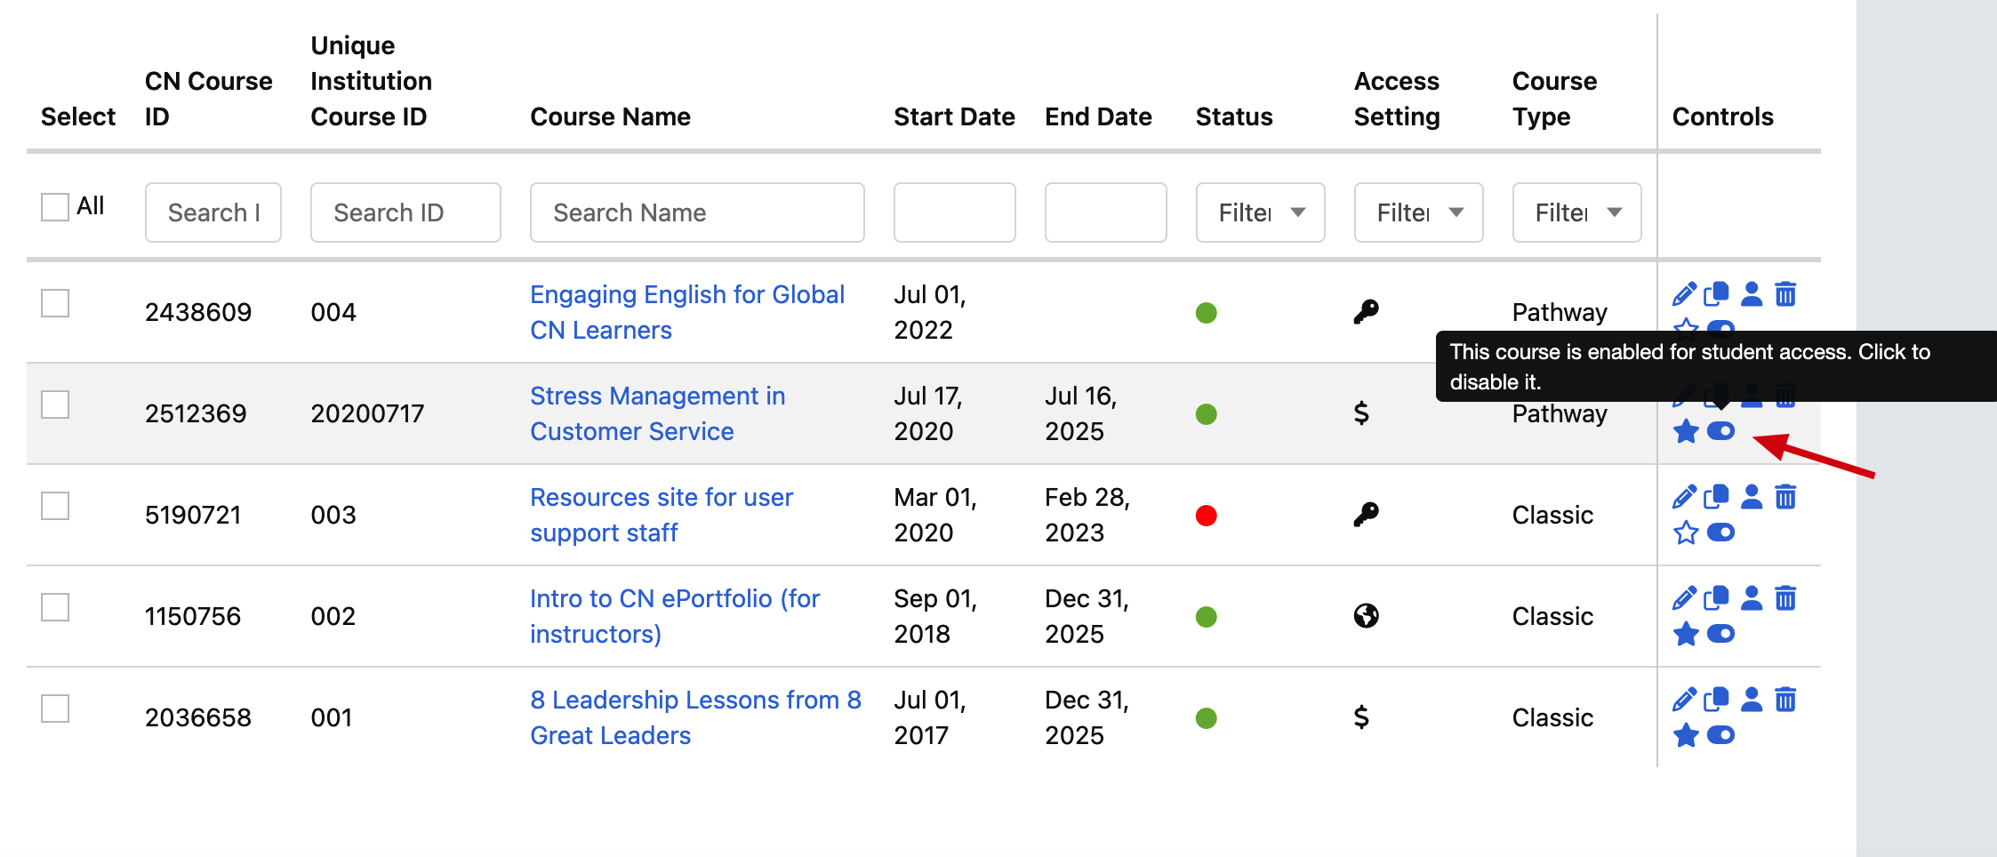Check the All select checkbox
This screenshot has width=1997, height=857.
click(55, 207)
